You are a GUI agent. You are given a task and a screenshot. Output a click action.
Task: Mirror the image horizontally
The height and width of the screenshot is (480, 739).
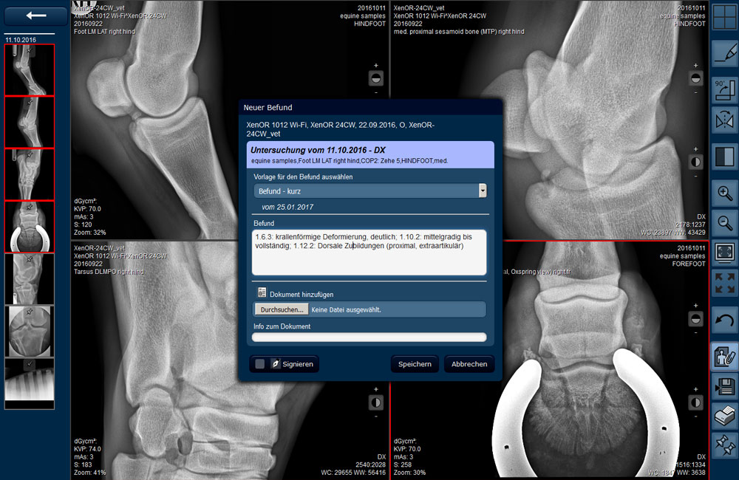pyautogui.click(x=724, y=122)
